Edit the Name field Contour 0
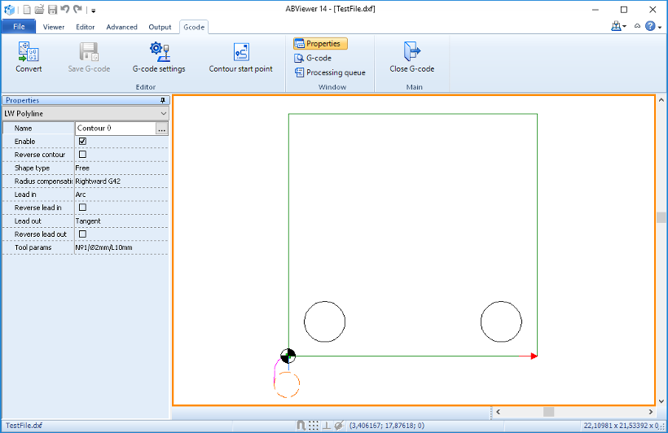668x433 pixels. 116,129
